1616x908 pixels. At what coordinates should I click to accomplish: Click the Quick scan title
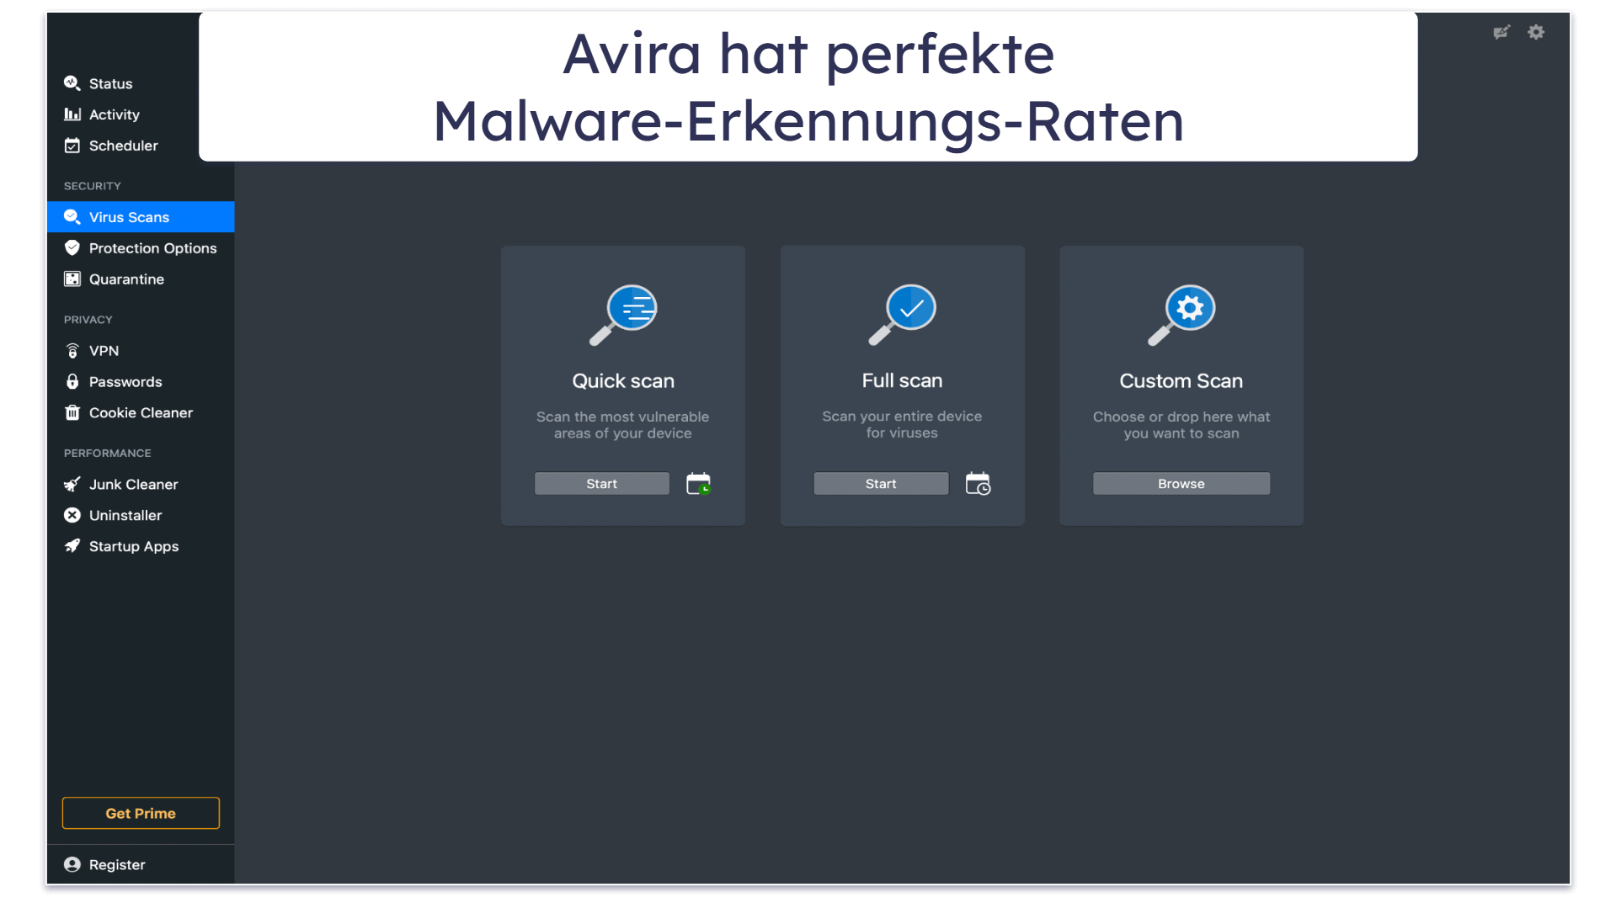tap(623, 381)
